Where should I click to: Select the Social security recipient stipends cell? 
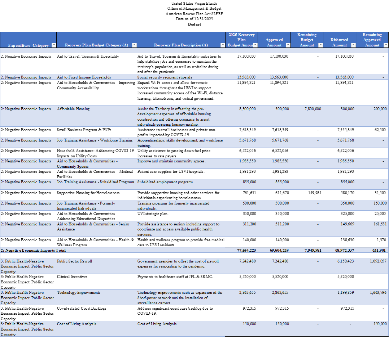(165, 77)
